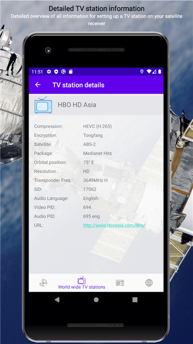The width and height of the screenshot is (193, 344).
Task: Open the globe tab icon
Action: pyautogui.click(x=149, y=282)
